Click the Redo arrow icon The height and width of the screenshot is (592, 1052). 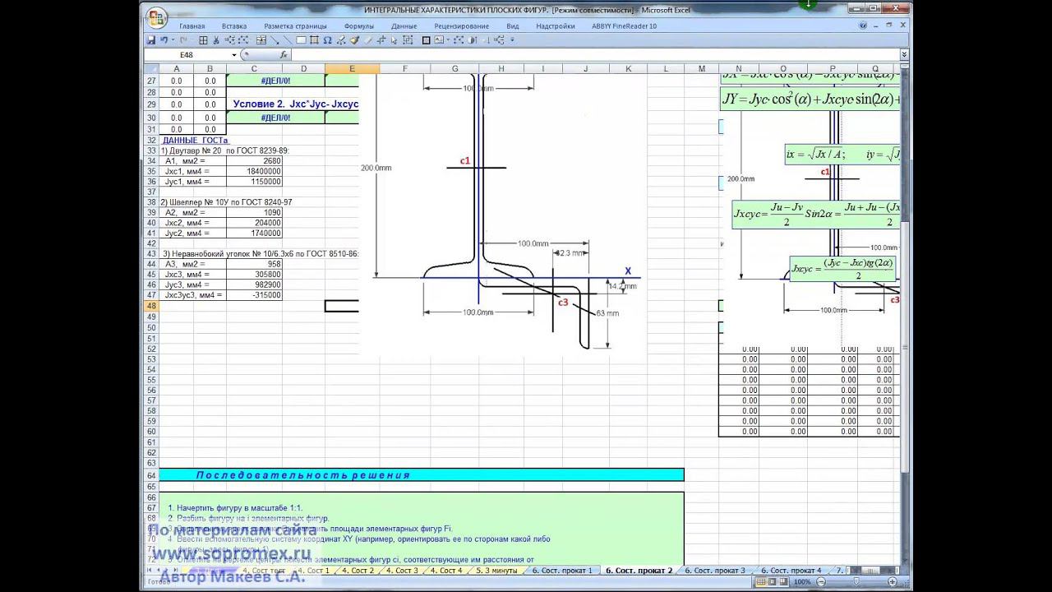pos(183,39)
